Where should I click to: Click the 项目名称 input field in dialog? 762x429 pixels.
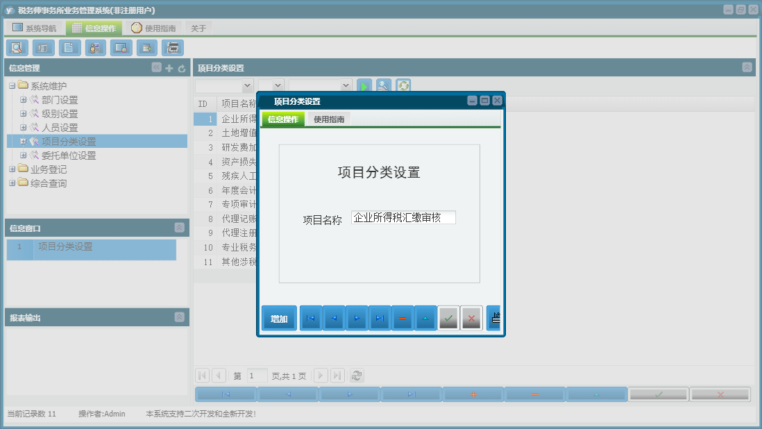(x=403, y=218)
